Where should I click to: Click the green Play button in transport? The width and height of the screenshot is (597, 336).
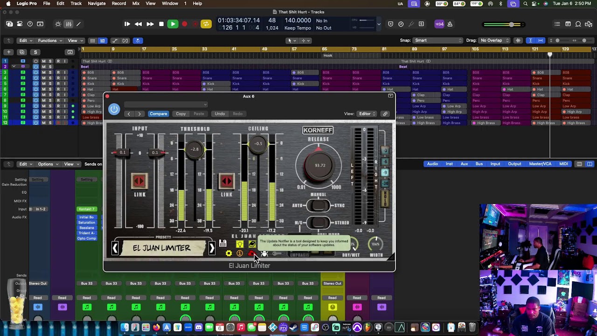tap(173, 24)
